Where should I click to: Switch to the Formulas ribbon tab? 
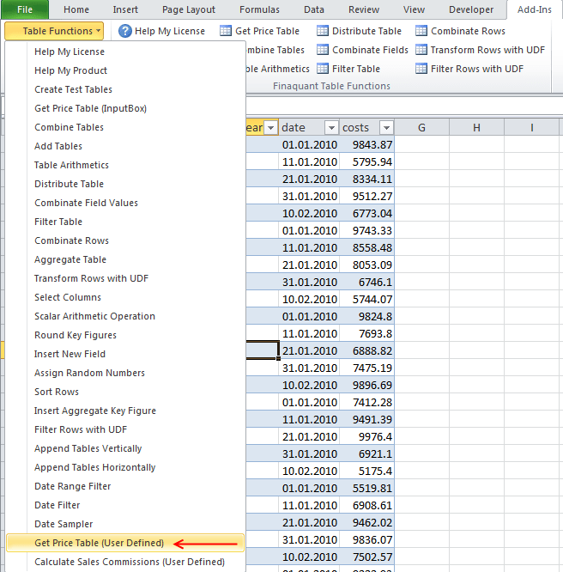point(259,9)
